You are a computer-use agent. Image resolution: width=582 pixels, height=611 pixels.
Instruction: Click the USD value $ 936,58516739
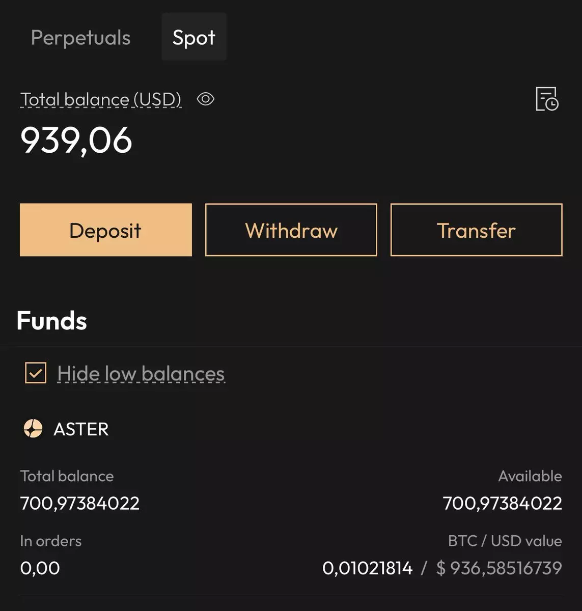click(x=499, y=568)
